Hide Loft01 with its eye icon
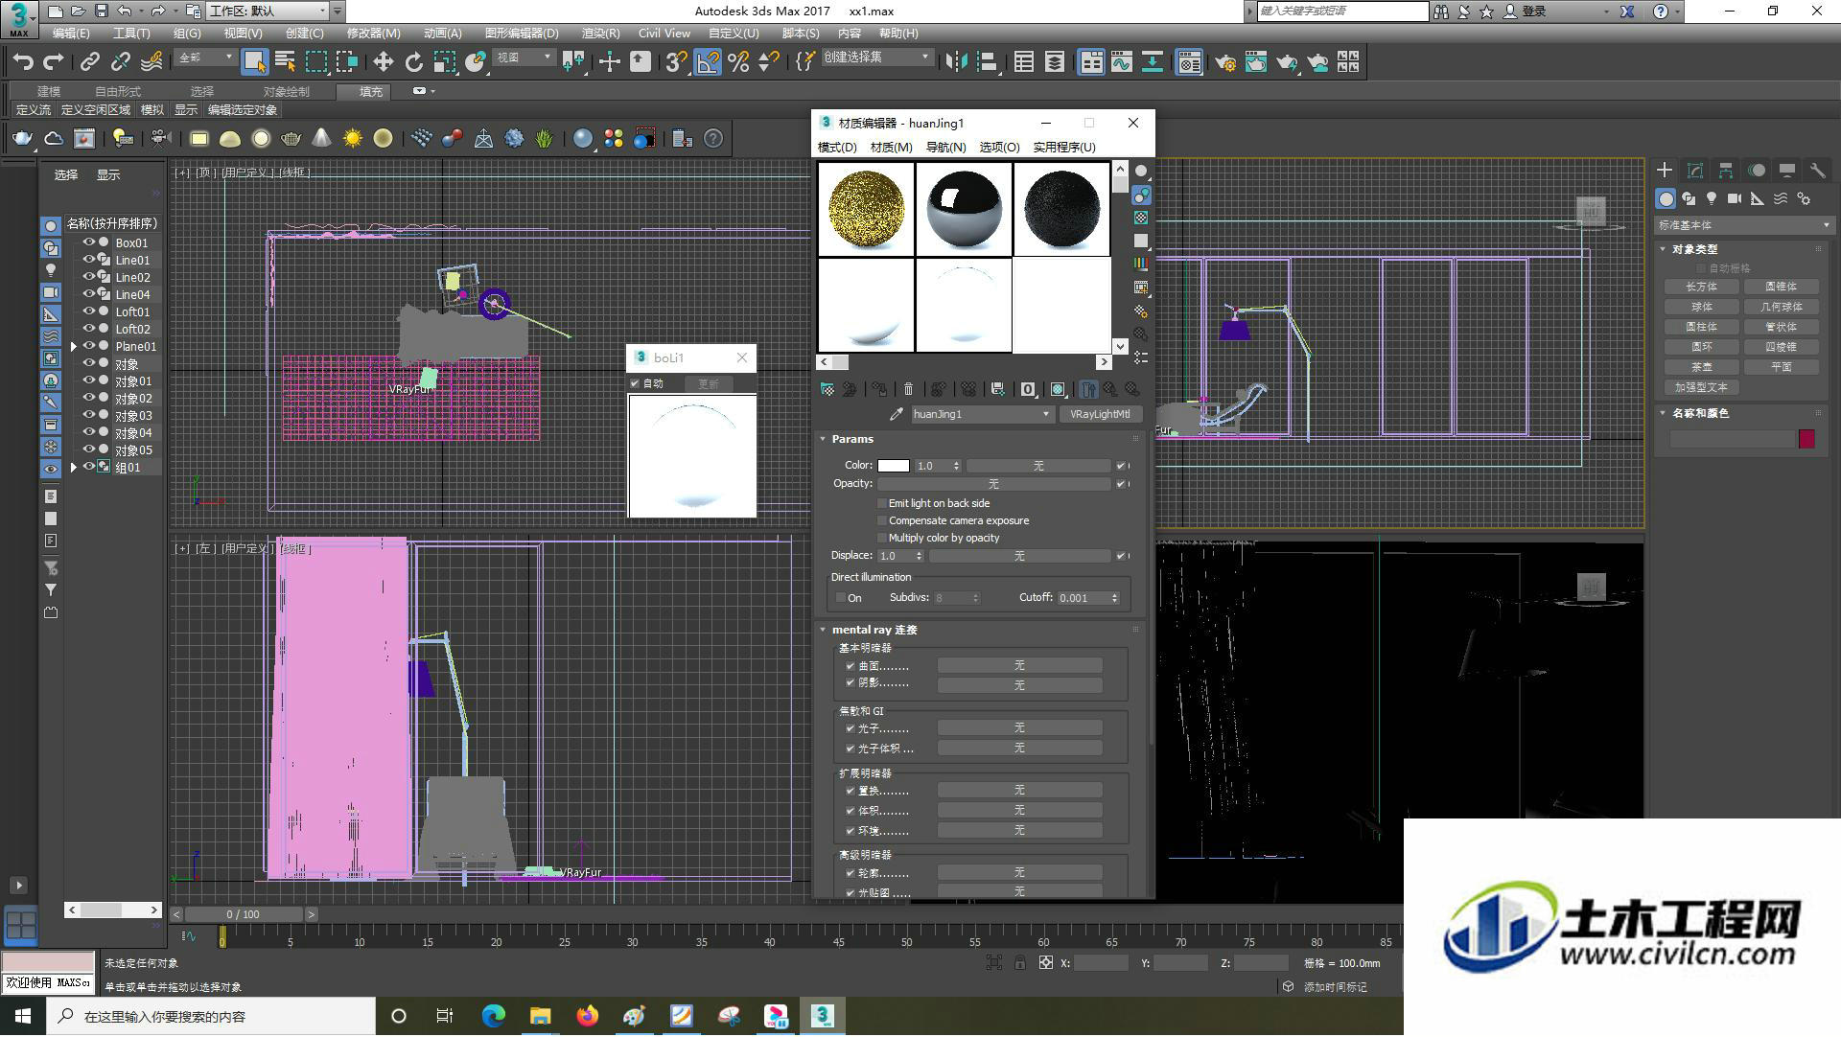Image resolution: width=1841 pixels, height=1037 pixels. [88, 311]
